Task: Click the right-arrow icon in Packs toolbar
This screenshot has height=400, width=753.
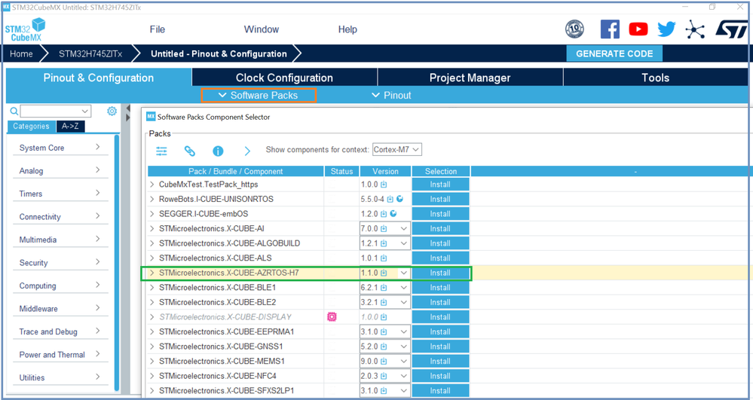Action: point(247,151)
